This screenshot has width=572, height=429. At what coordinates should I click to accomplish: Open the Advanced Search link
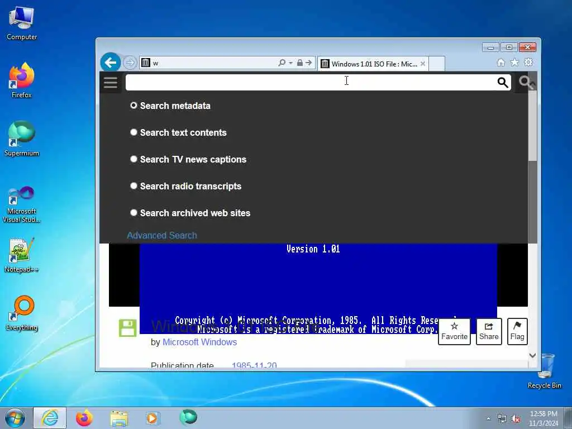pos(162,235)
